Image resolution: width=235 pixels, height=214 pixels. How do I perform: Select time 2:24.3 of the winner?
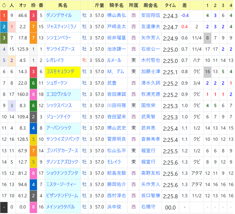(x=170, y=16)
